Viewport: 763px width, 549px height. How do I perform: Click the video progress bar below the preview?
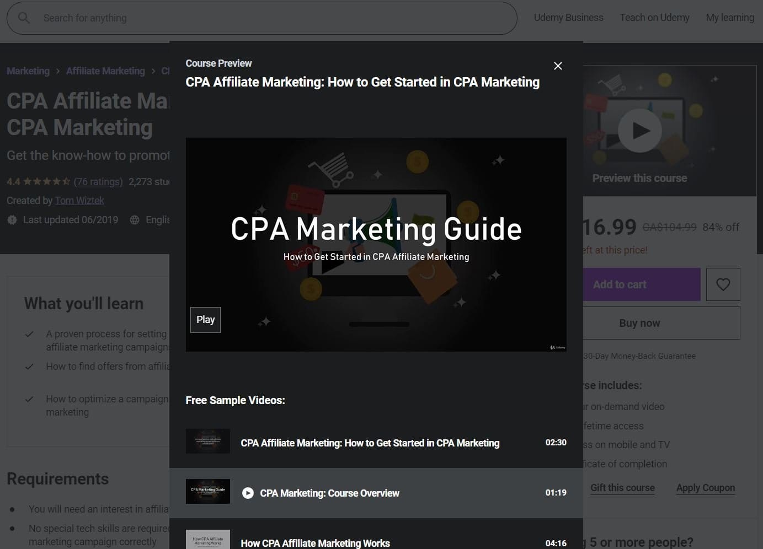[x=379, y=324]
